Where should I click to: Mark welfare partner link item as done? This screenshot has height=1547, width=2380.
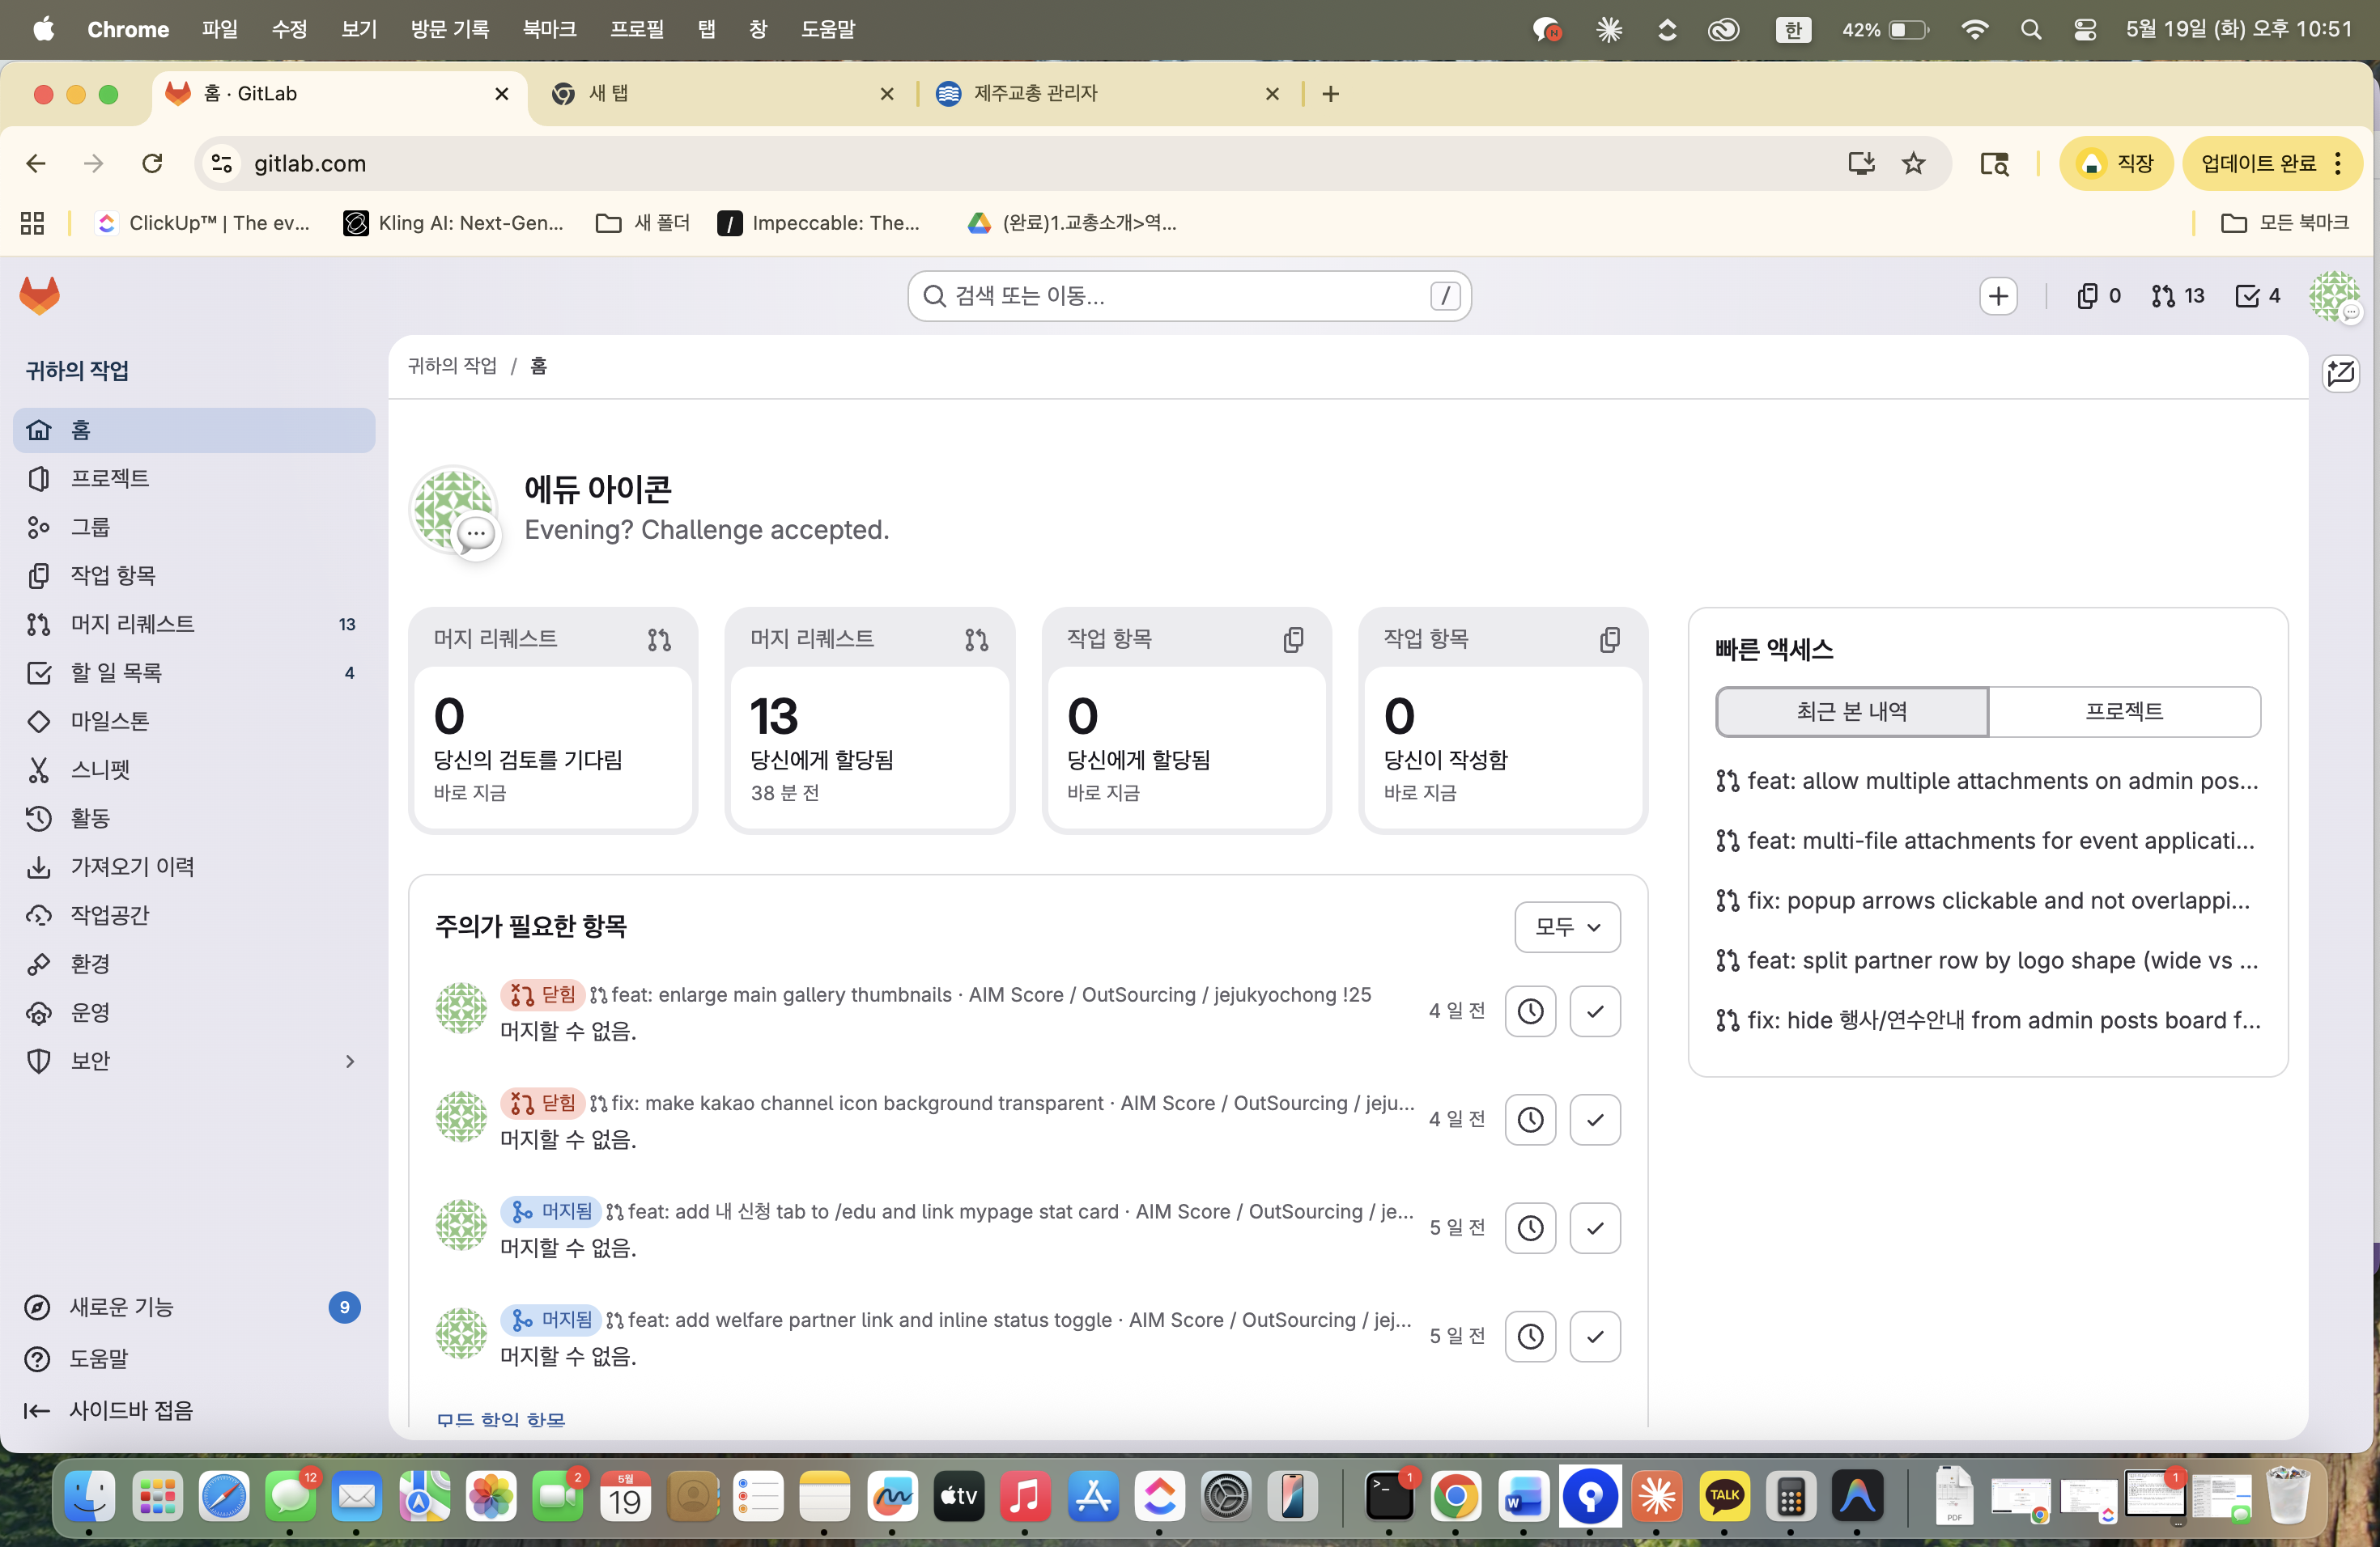[1595, 1336]
